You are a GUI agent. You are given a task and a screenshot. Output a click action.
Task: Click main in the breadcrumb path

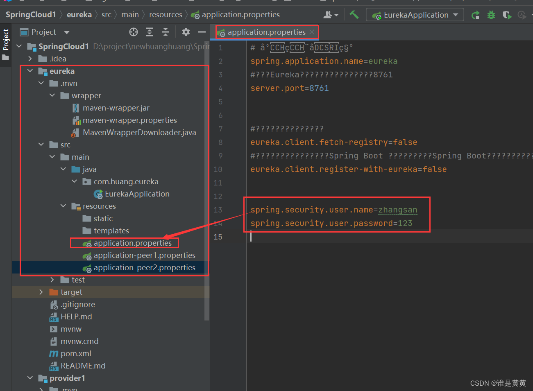[130, 14]
